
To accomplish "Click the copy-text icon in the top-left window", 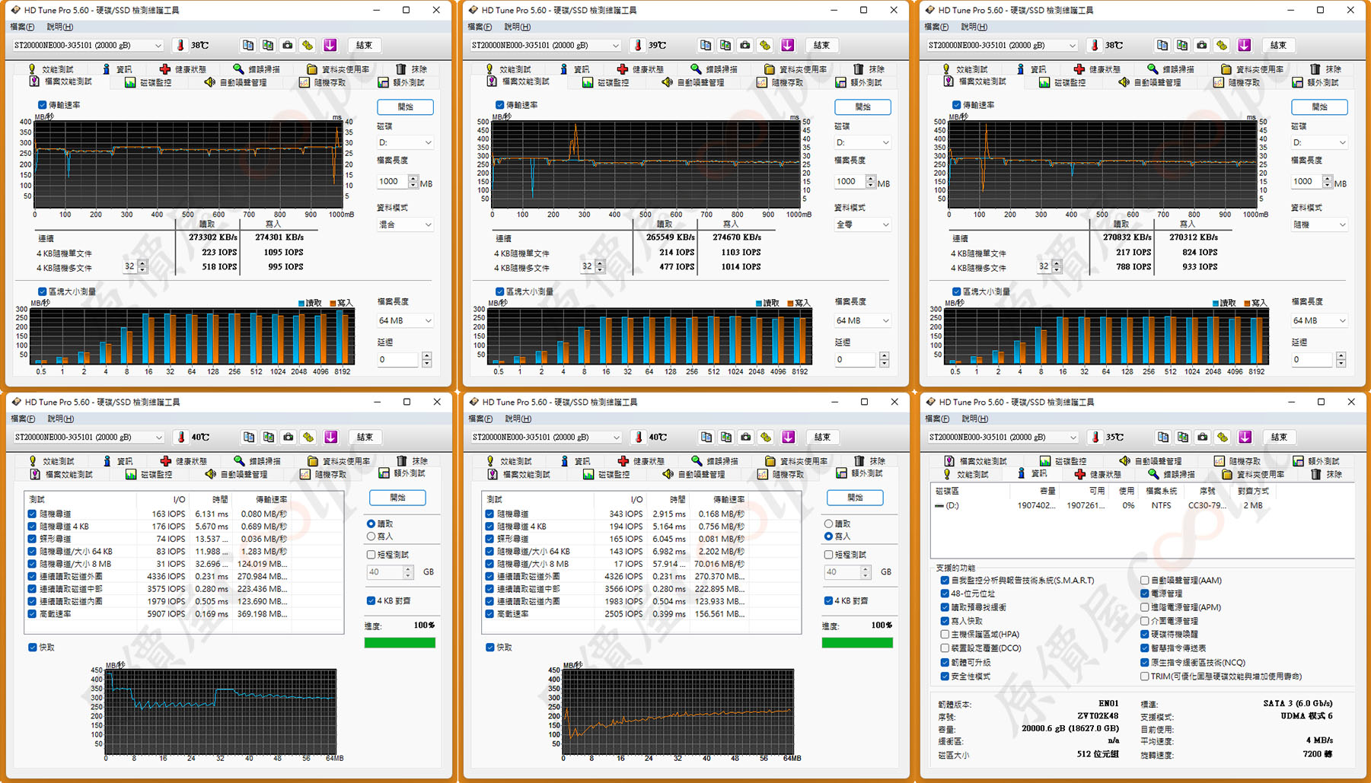I will coord(248,45).
